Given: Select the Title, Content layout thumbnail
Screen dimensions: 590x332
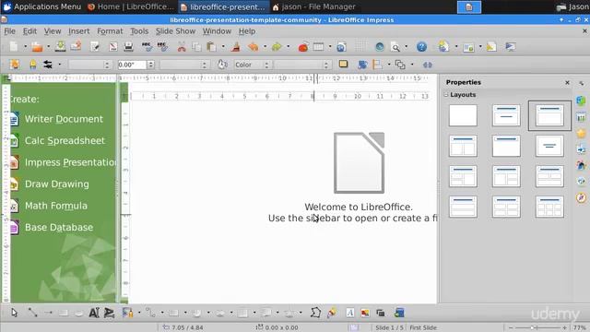Looking at the screenshot, I should (x=549, y=115).
